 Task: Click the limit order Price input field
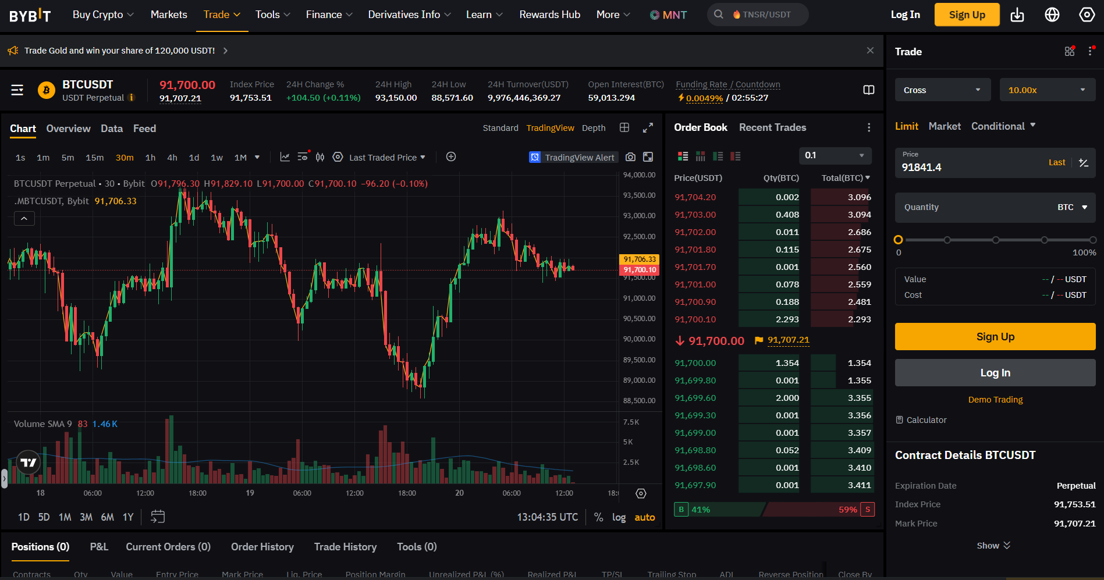960,167
